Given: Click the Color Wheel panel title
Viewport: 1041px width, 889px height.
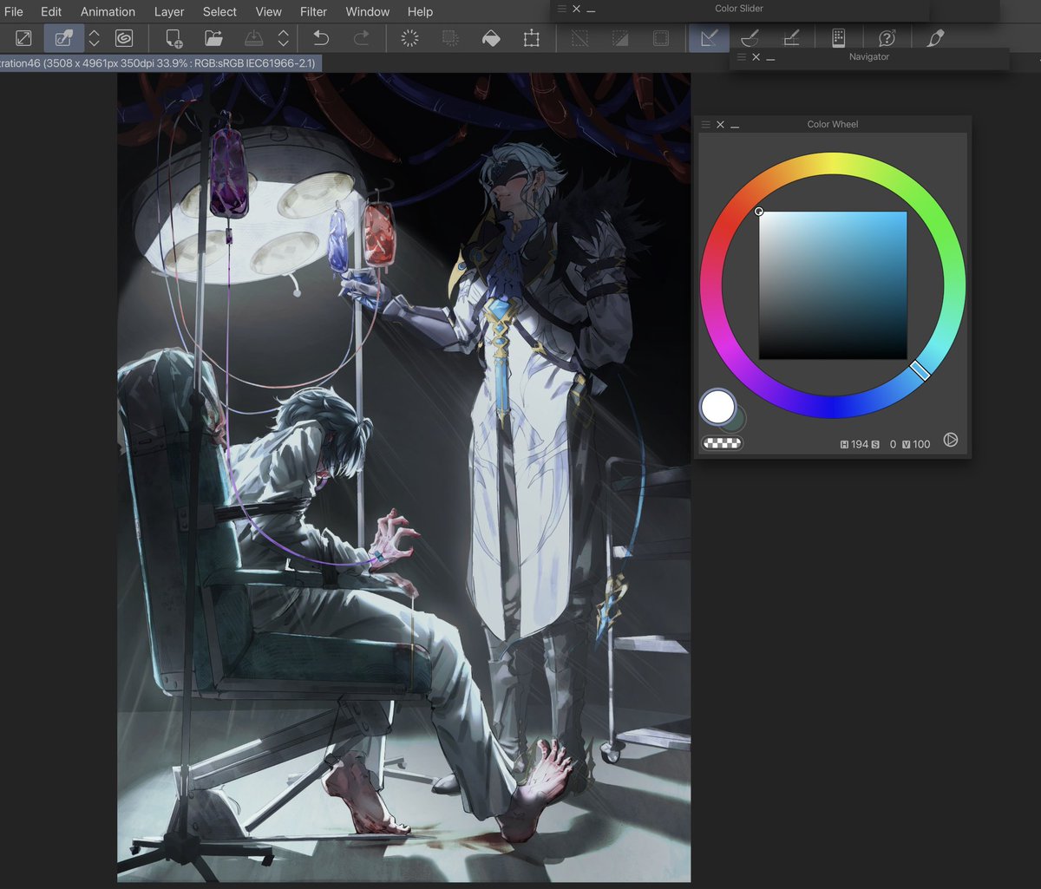Looking at the screenshot, I should coord(832,124).
